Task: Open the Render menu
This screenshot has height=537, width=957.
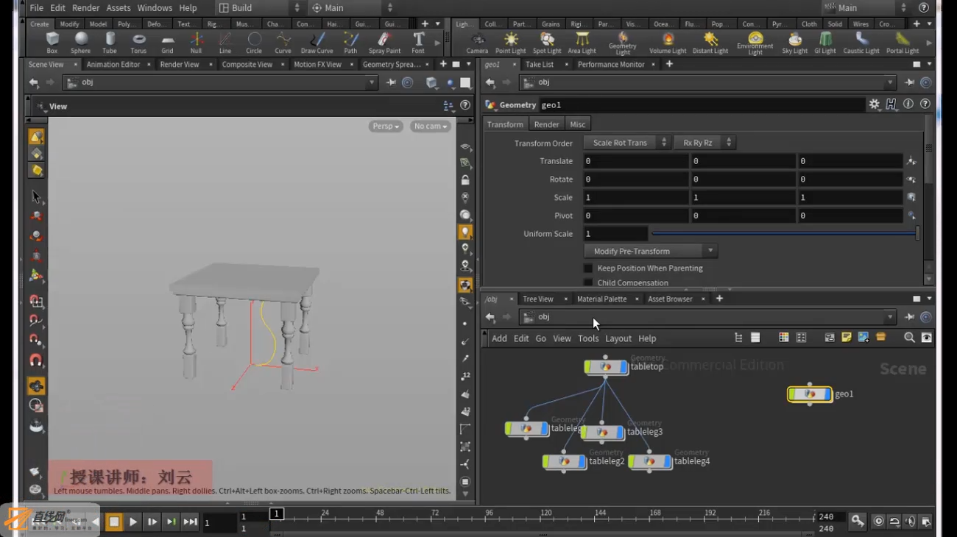Action: coord(85,8)
